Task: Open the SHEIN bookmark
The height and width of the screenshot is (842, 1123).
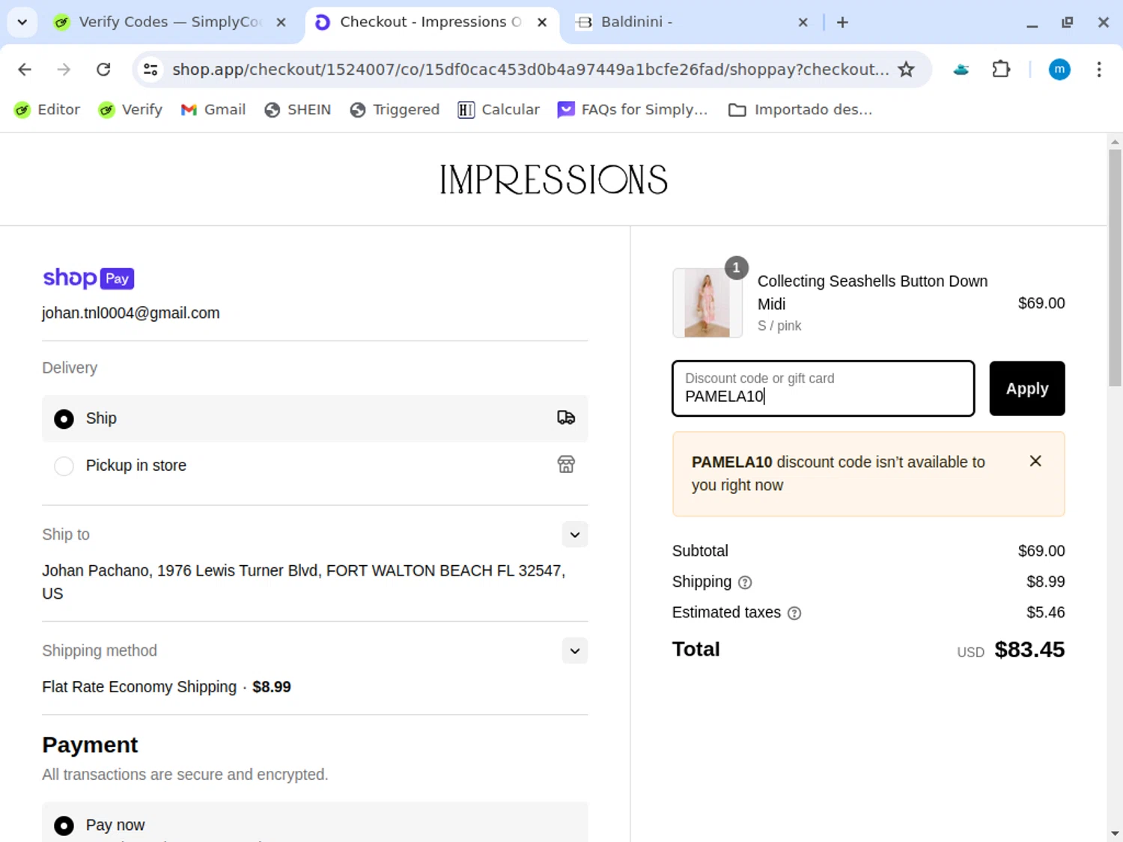Action: pos(298,110)
